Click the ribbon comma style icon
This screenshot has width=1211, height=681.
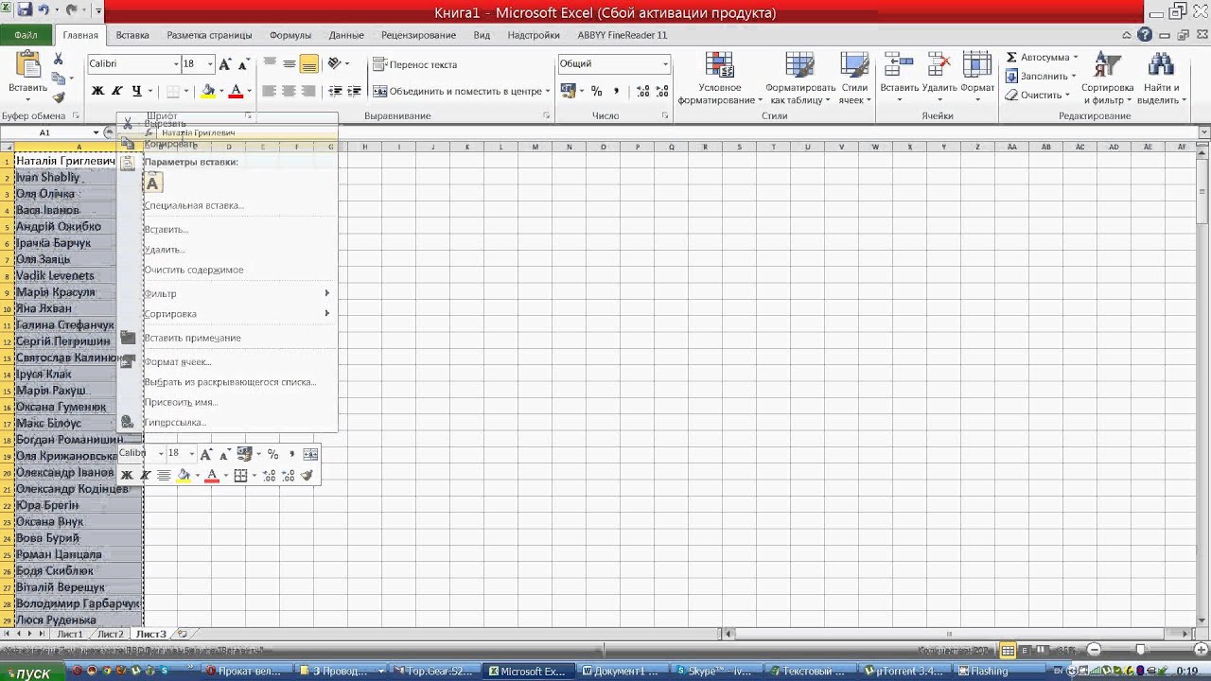tap(617, 91)
